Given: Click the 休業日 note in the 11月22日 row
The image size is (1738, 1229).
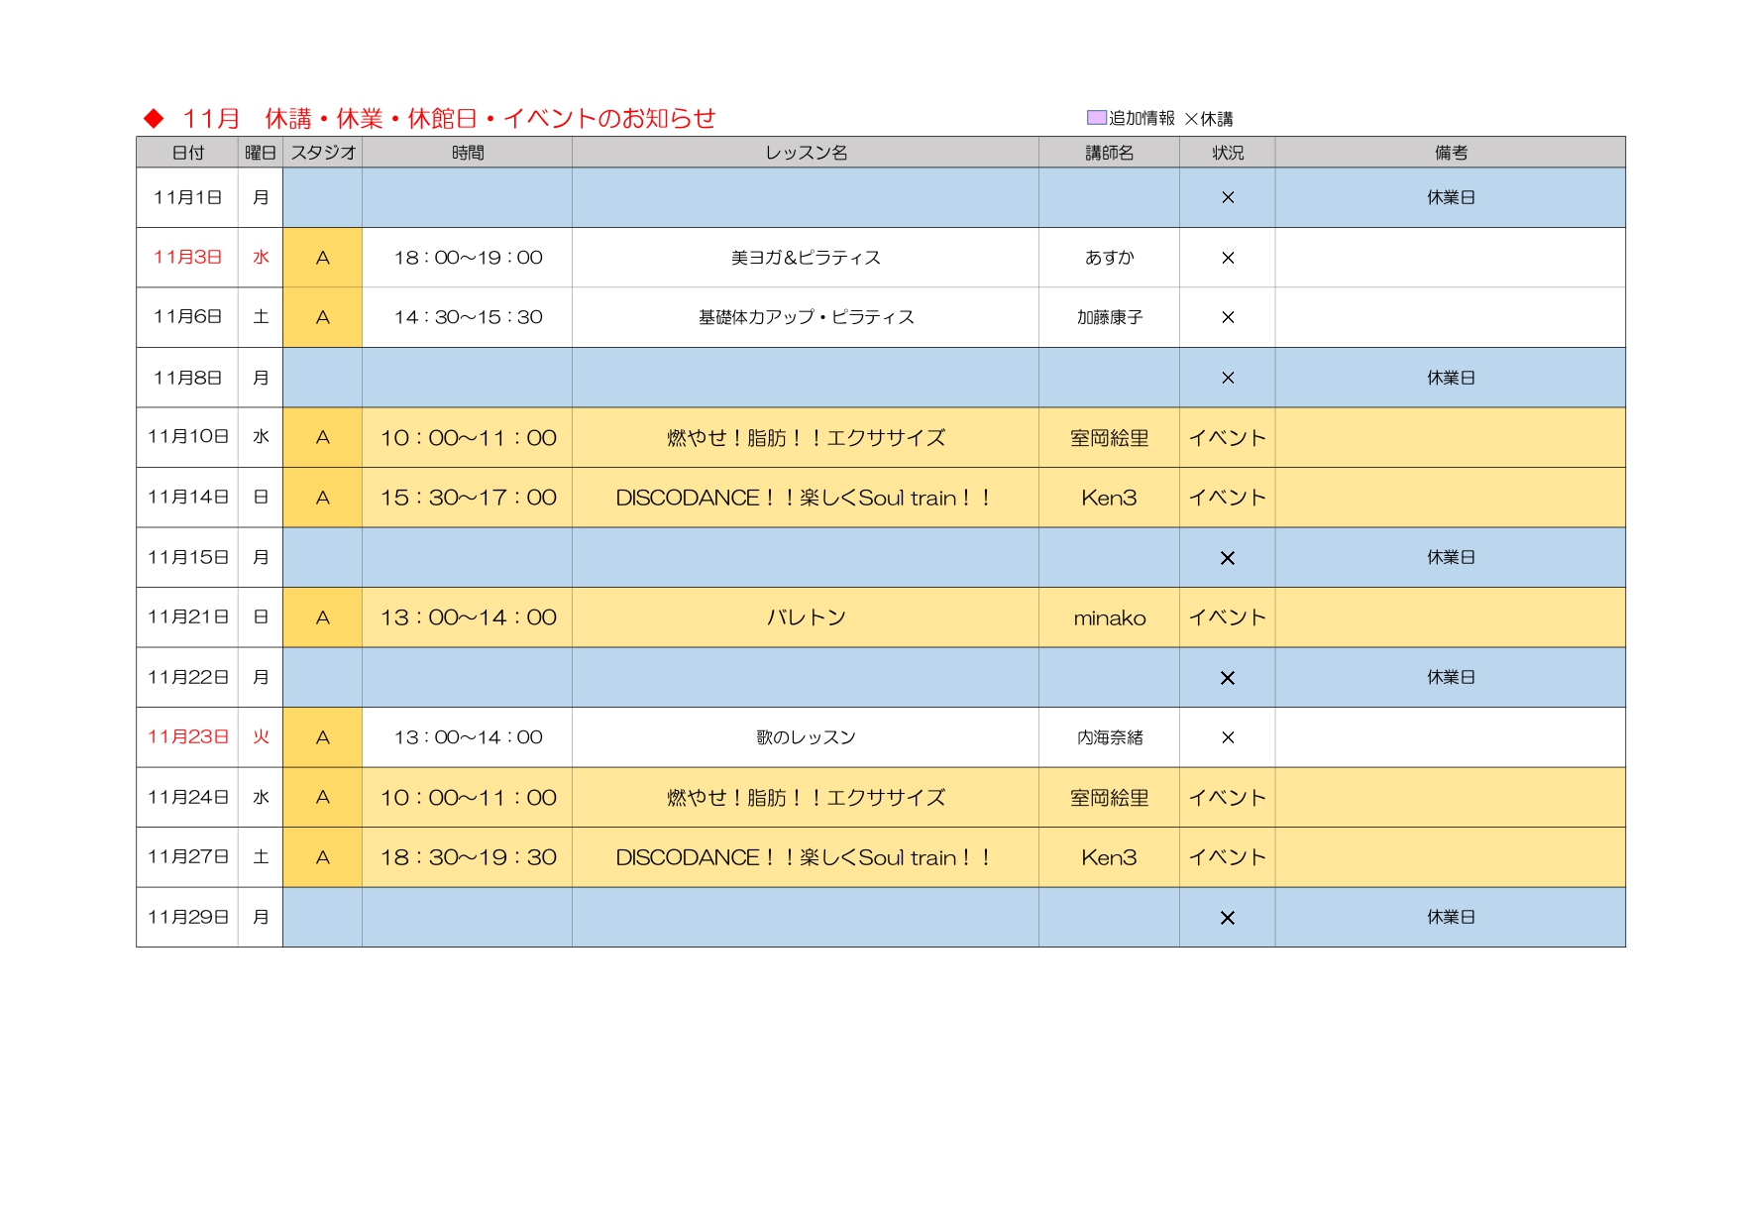Looking at the screenshot, I should coord(1451,677).
